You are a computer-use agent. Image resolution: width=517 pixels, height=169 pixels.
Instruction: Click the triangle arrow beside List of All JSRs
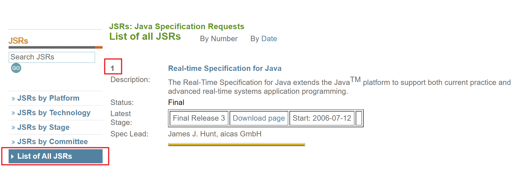[x=12, y=156]
